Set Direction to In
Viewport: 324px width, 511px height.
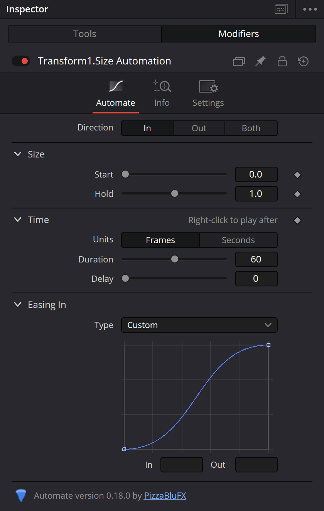147,128
